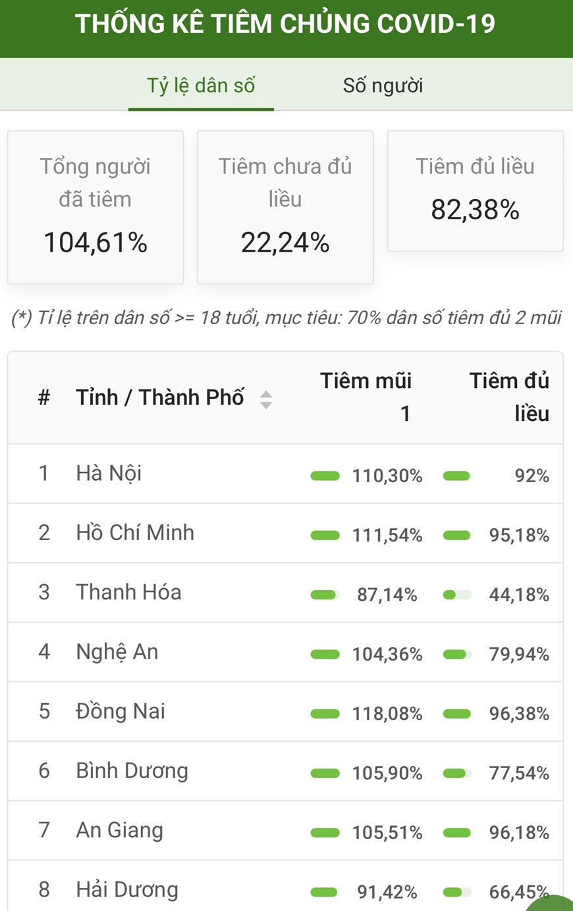Screen dimensions: 573x911
Task: Select the Hồ Chí Minh row
Action: tap(285, 534)
